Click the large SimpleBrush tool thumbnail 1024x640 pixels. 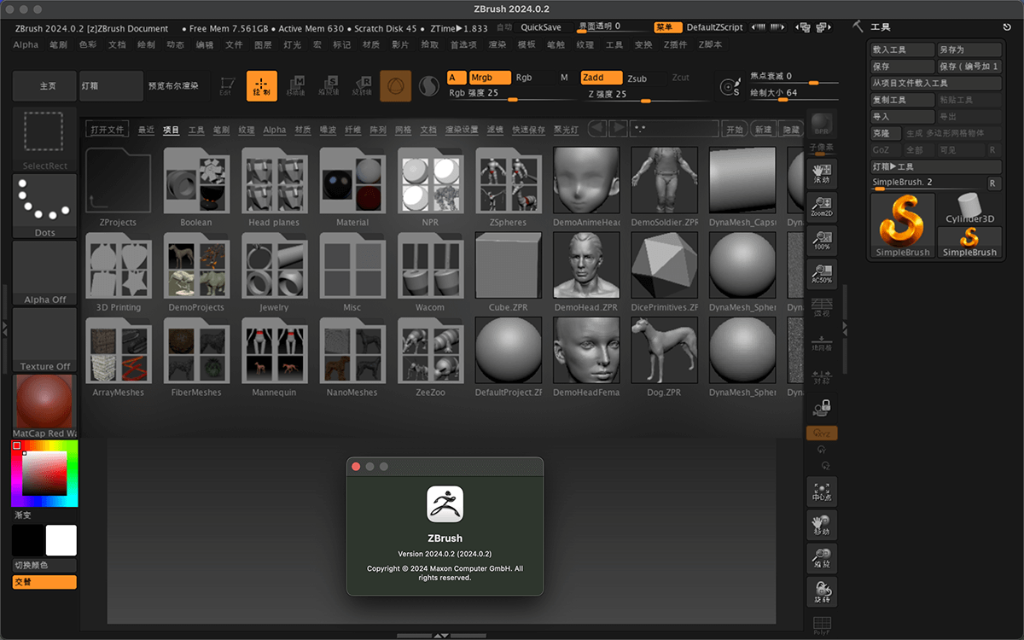pos(903,225)
